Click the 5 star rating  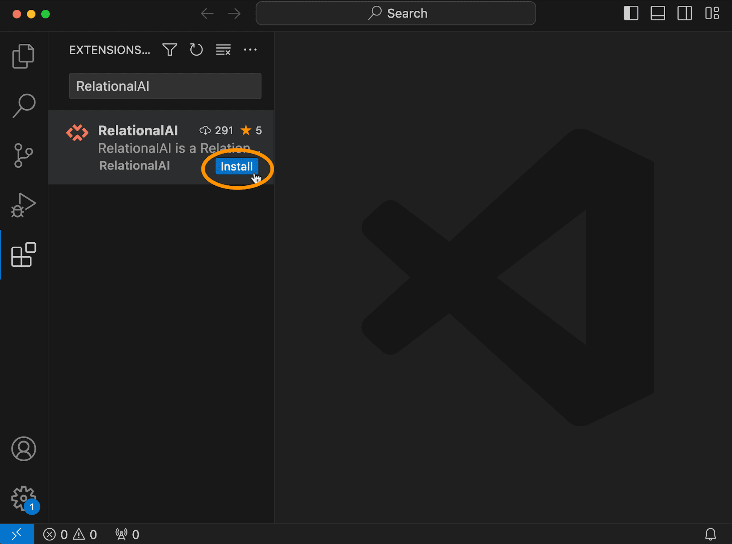[x=251, y=130]
